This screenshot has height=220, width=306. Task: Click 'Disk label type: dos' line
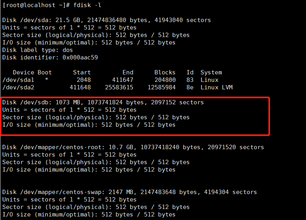(x=37, y=50)
